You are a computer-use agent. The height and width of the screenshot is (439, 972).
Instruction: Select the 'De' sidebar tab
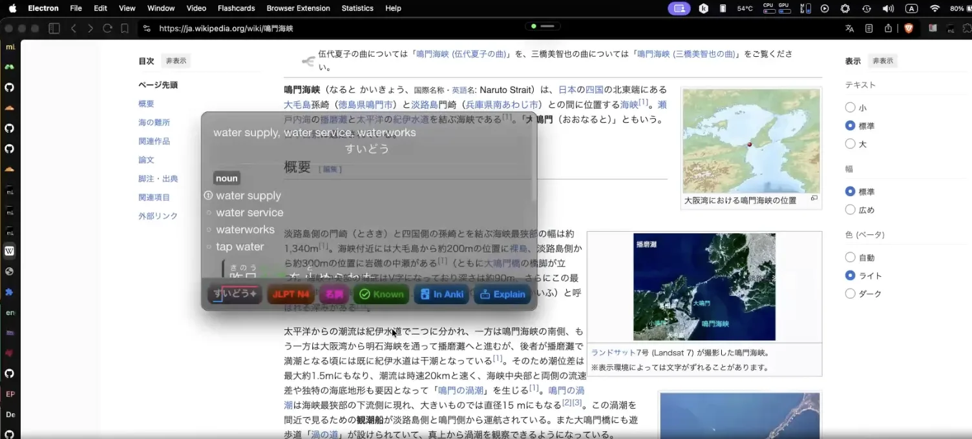pyautogui.click(x=10, y=414)
